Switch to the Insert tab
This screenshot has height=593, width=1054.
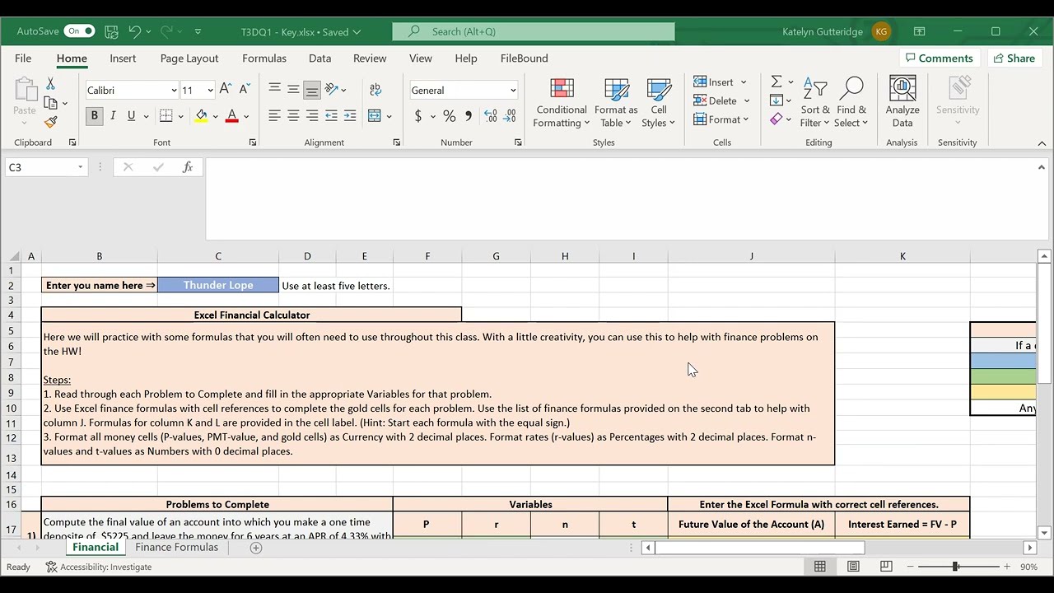click(123, 58)
